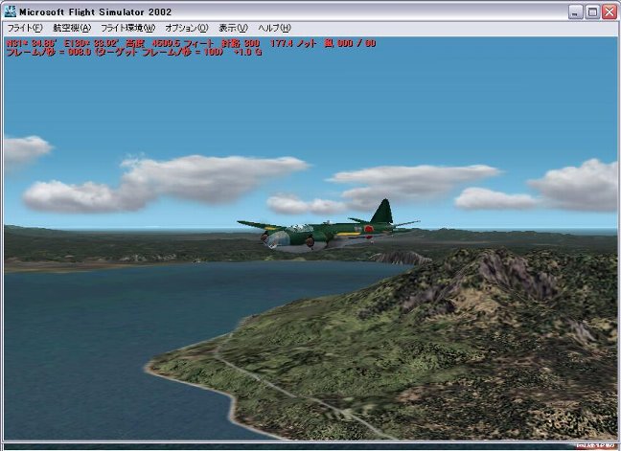Open the ヘルプ(H) help menu
The width and height of the screenshot is (621, 451).
tap(274, 28)
